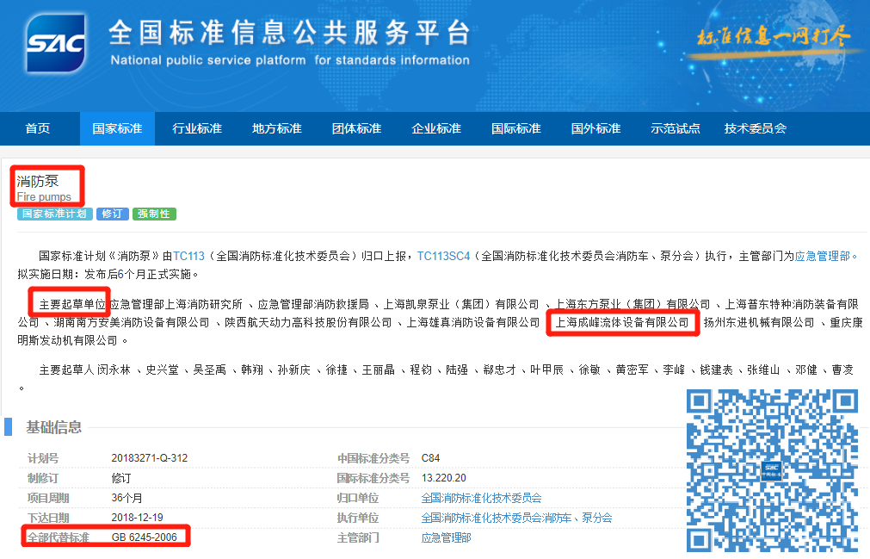Switch to the 国际标准 tab

[515, 127]
